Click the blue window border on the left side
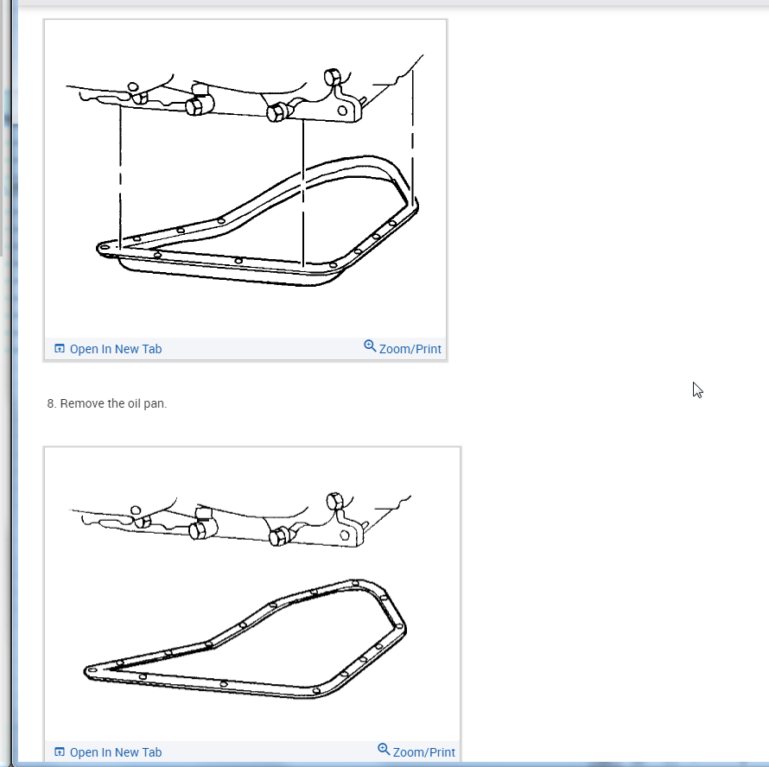Viewport: 769px width, 767px height. [x=16, y=383]
